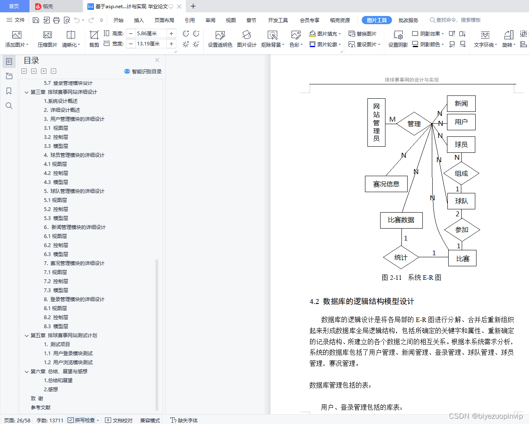Click Replace Picture (替换图片)
This screenshot has height=424, width=529.
(x=363, y=34)
